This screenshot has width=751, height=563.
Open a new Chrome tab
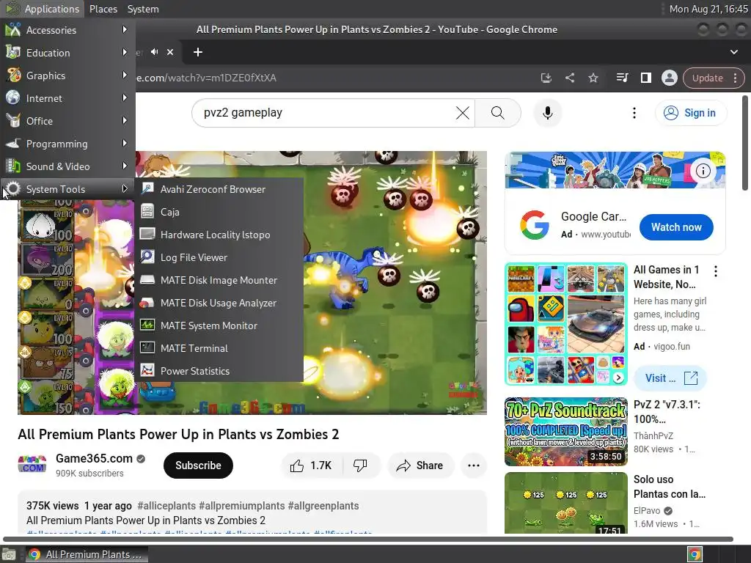[198, 52]
